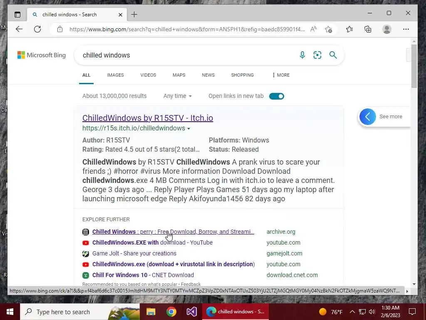Open Visual Studio from taskbar

click(191, 312)
